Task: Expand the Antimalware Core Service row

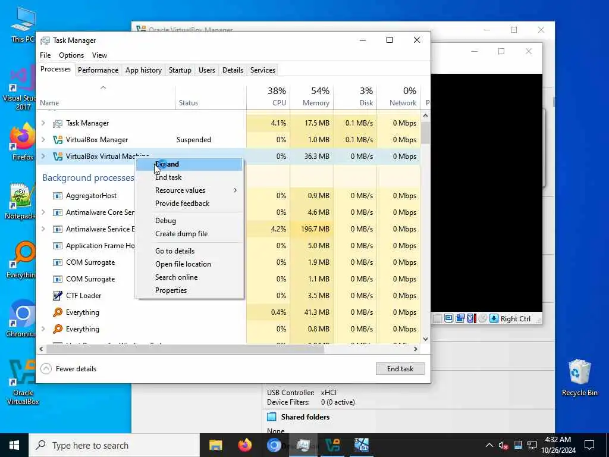Action: [x=43, y=212]
